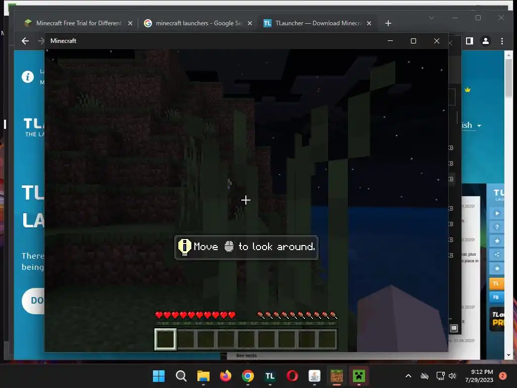Maximize the Minecraft game window
The height and width of the screenshot is (388, 517).
(413, 41)
